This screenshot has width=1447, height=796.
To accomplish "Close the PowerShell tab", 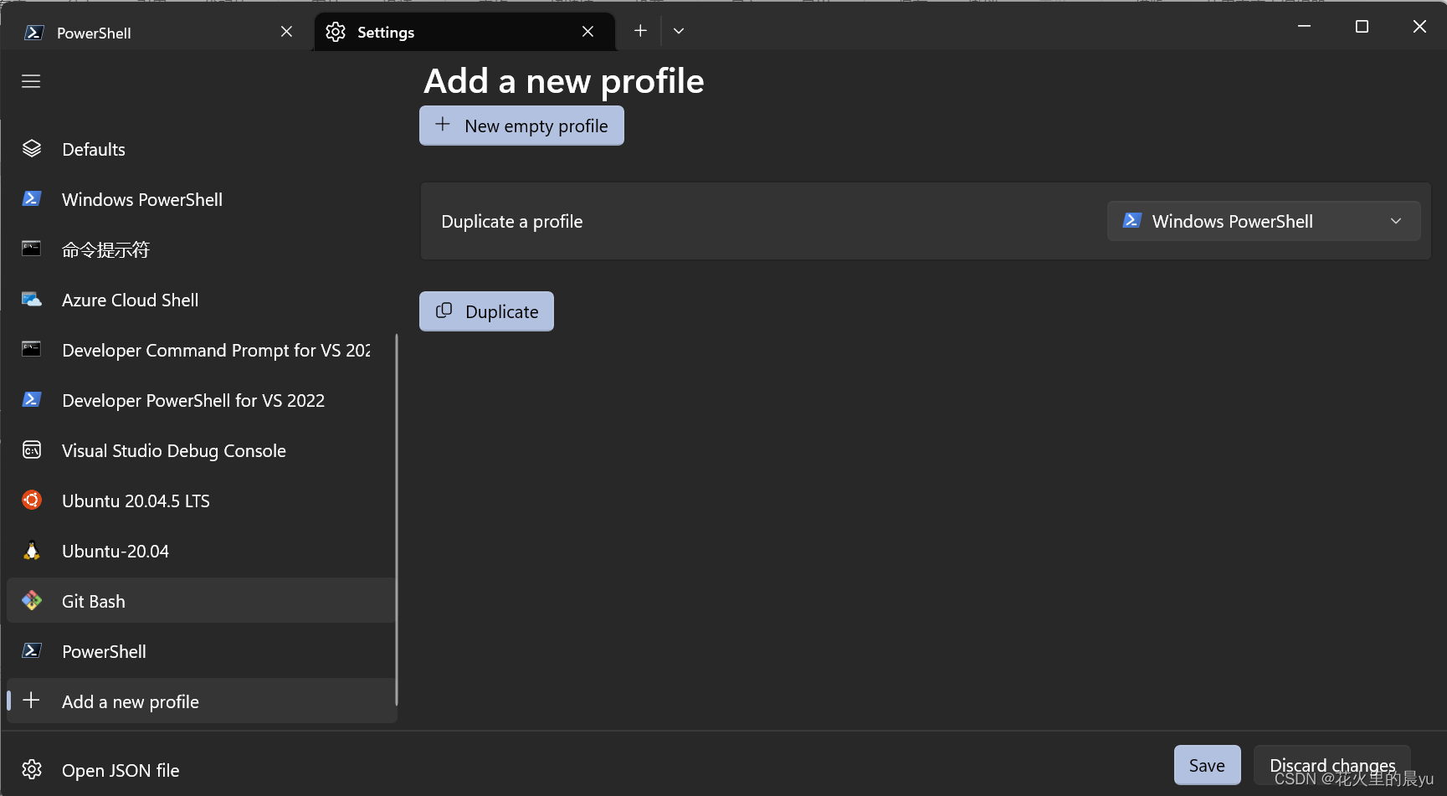I will pos(286,32).
